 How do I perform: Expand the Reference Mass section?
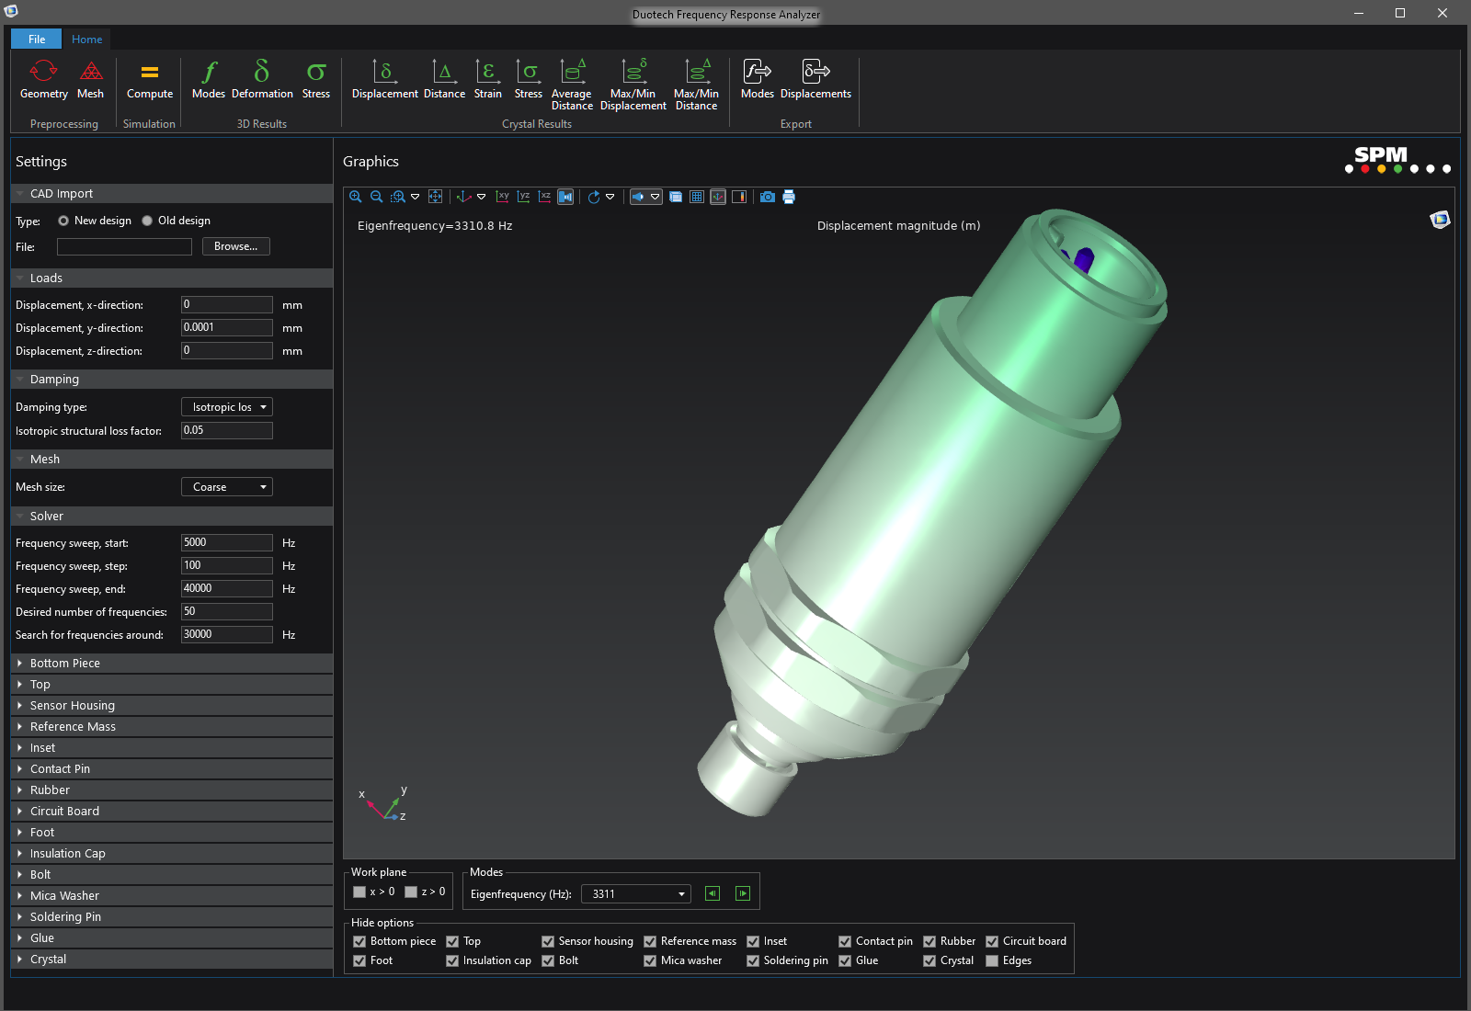pos(172,727)
